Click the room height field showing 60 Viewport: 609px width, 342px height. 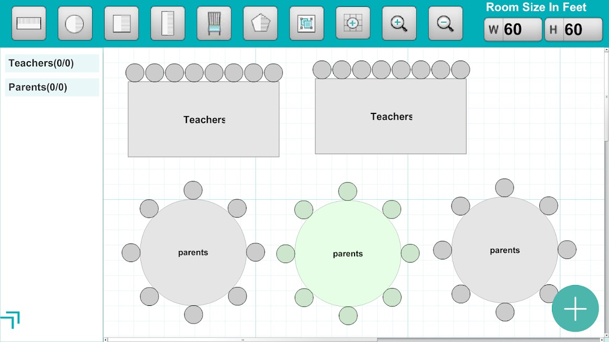click(x=573, y=29)
